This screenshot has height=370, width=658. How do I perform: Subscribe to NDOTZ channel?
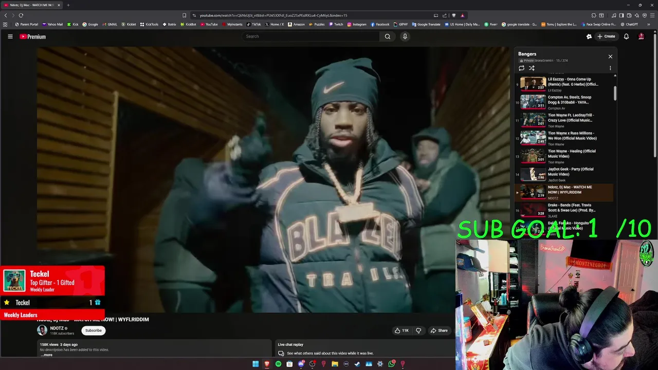(94, 330)
